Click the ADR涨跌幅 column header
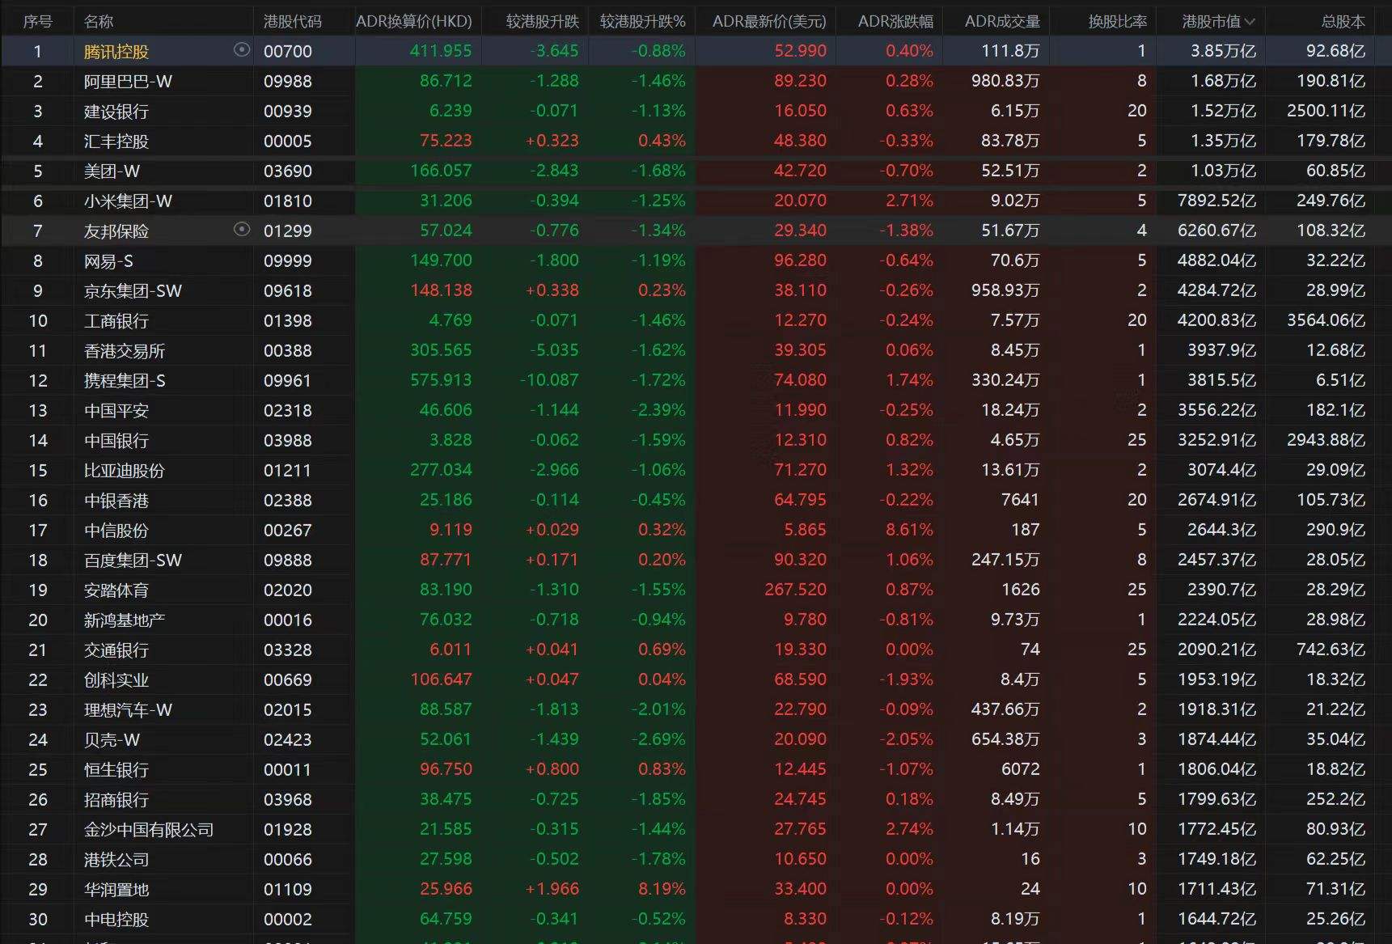The image size is (1392, 944). (895, 22)
